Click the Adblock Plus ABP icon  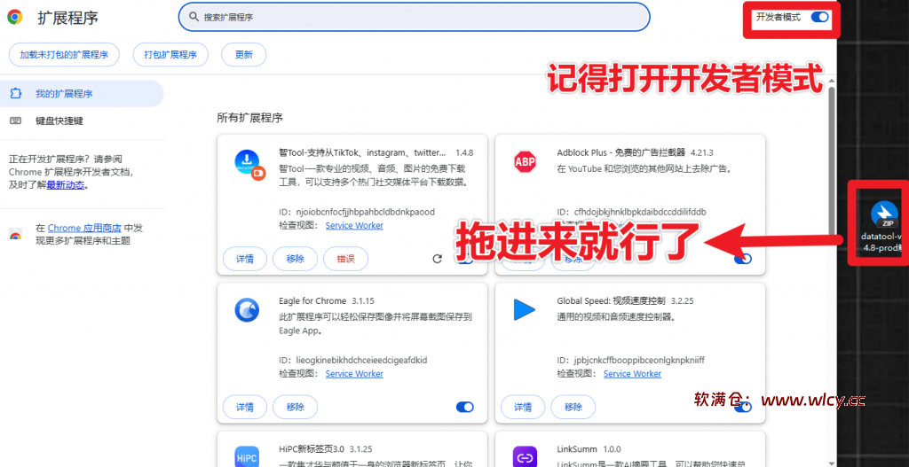(526, 161)
